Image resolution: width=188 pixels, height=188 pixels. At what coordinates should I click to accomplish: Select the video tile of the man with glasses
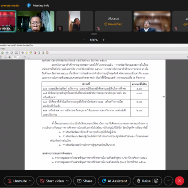36,21
